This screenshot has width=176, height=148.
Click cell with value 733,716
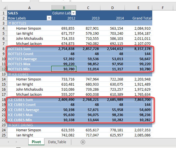[64, 79]
